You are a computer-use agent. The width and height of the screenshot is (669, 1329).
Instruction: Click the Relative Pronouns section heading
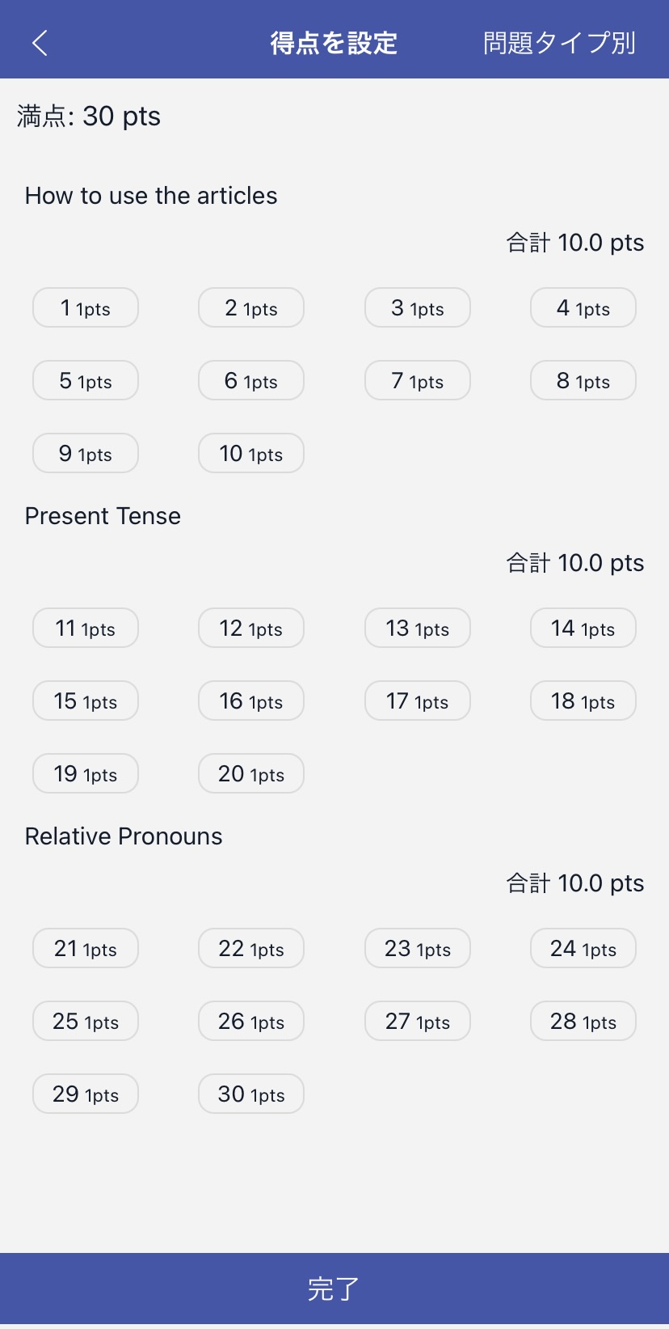tap(124, 836)
